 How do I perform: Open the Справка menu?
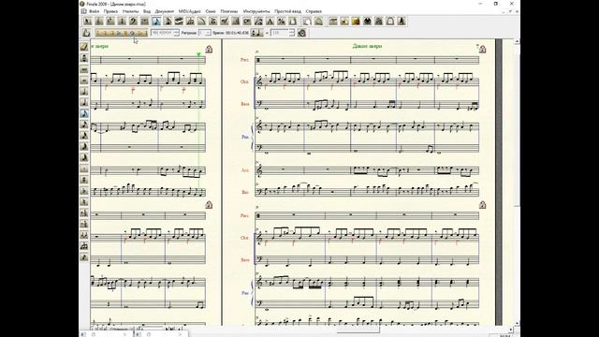click(x=314, y=11)
